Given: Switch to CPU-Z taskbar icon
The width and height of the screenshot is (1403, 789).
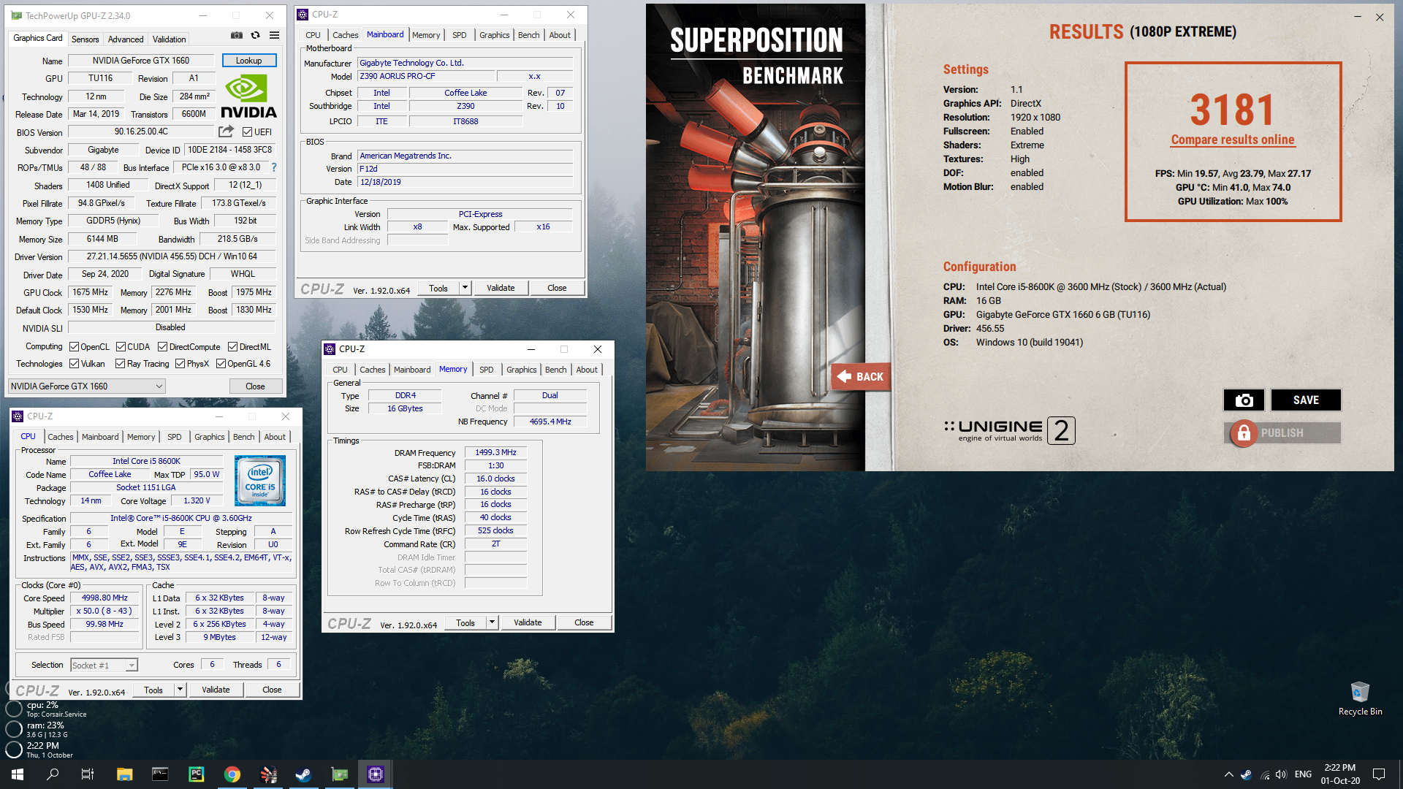Looking at the screenshot, I should click(376, 774).
